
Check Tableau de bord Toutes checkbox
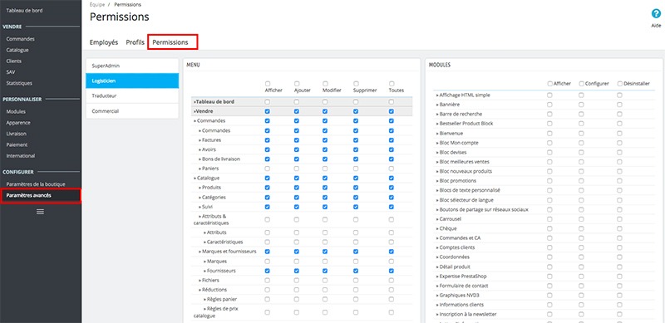[x=391, y=102]
